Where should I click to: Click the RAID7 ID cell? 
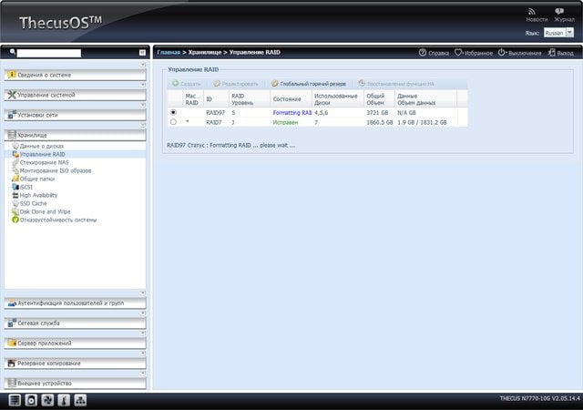(x=214, y=122)
